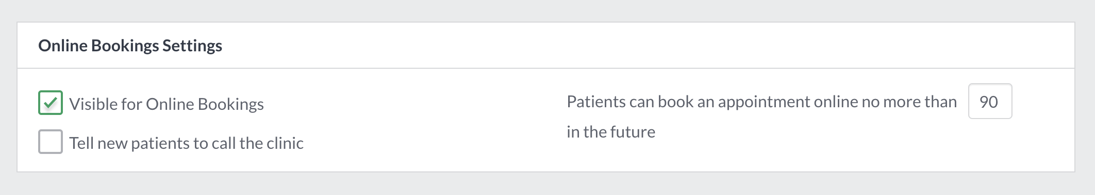This screenshot has height=195, width=1095.
Task: Click the words 'no more than' before the number box
Action: click(909, 102)
